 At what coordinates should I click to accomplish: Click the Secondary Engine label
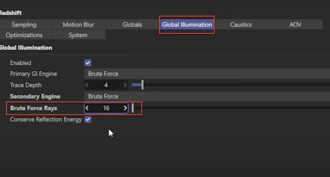[x=35, y=96]
